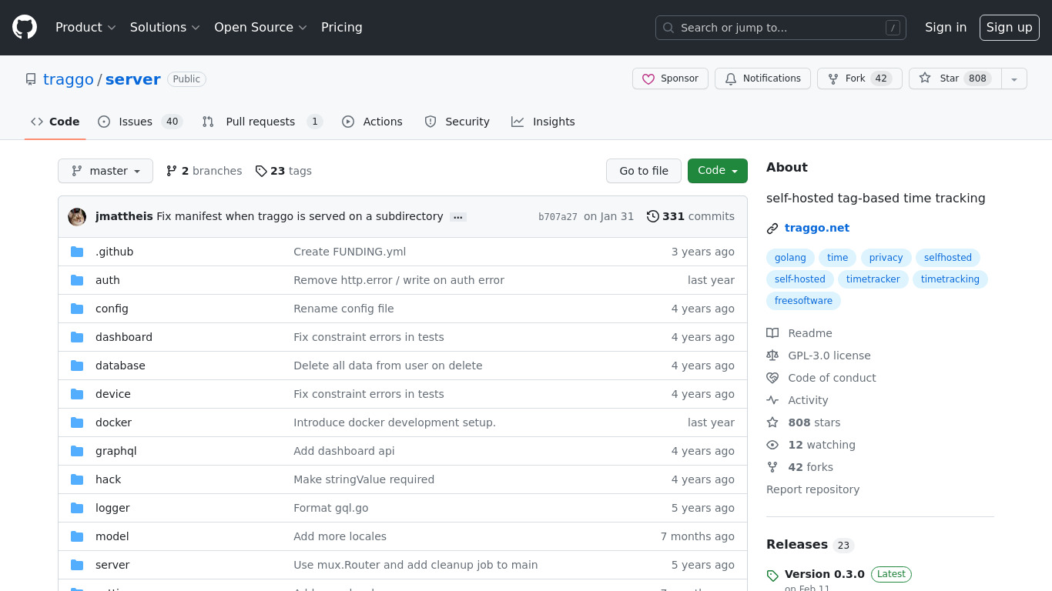
Task: Select the privacy topic tag
Action: [886, 258]
